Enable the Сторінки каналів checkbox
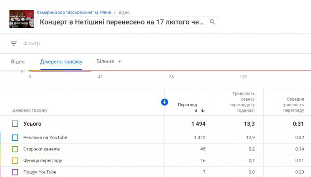This screenshot has height=177, width=311. coord(15,149)
